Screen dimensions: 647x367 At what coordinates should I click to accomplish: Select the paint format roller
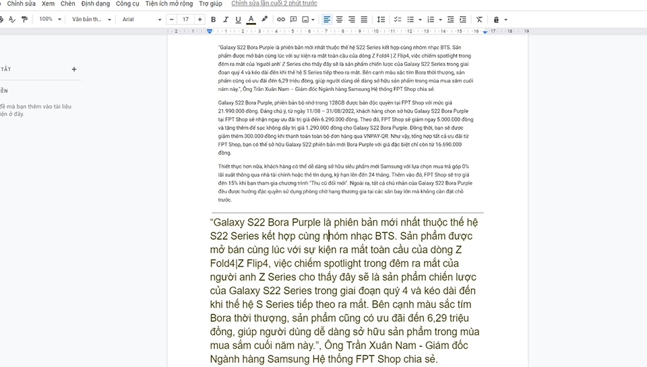[25, 20]
